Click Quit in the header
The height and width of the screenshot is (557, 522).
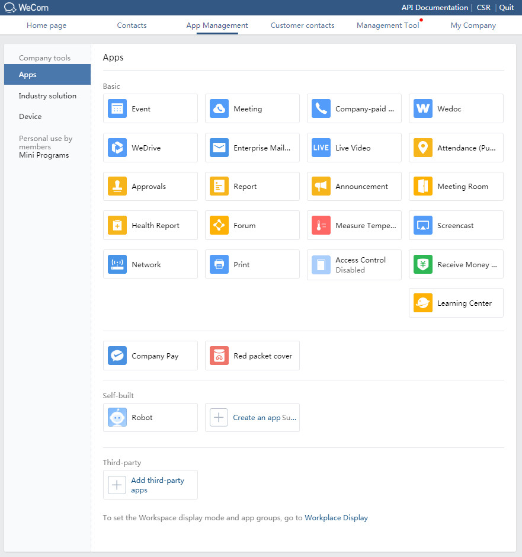point(507,8)
